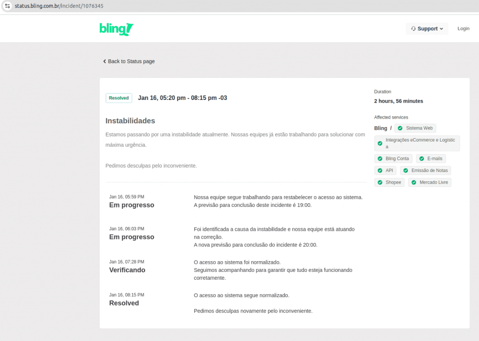Click green check icon on Bling Conta
This screenshot has height=341, width=479.
coord(380,159)
